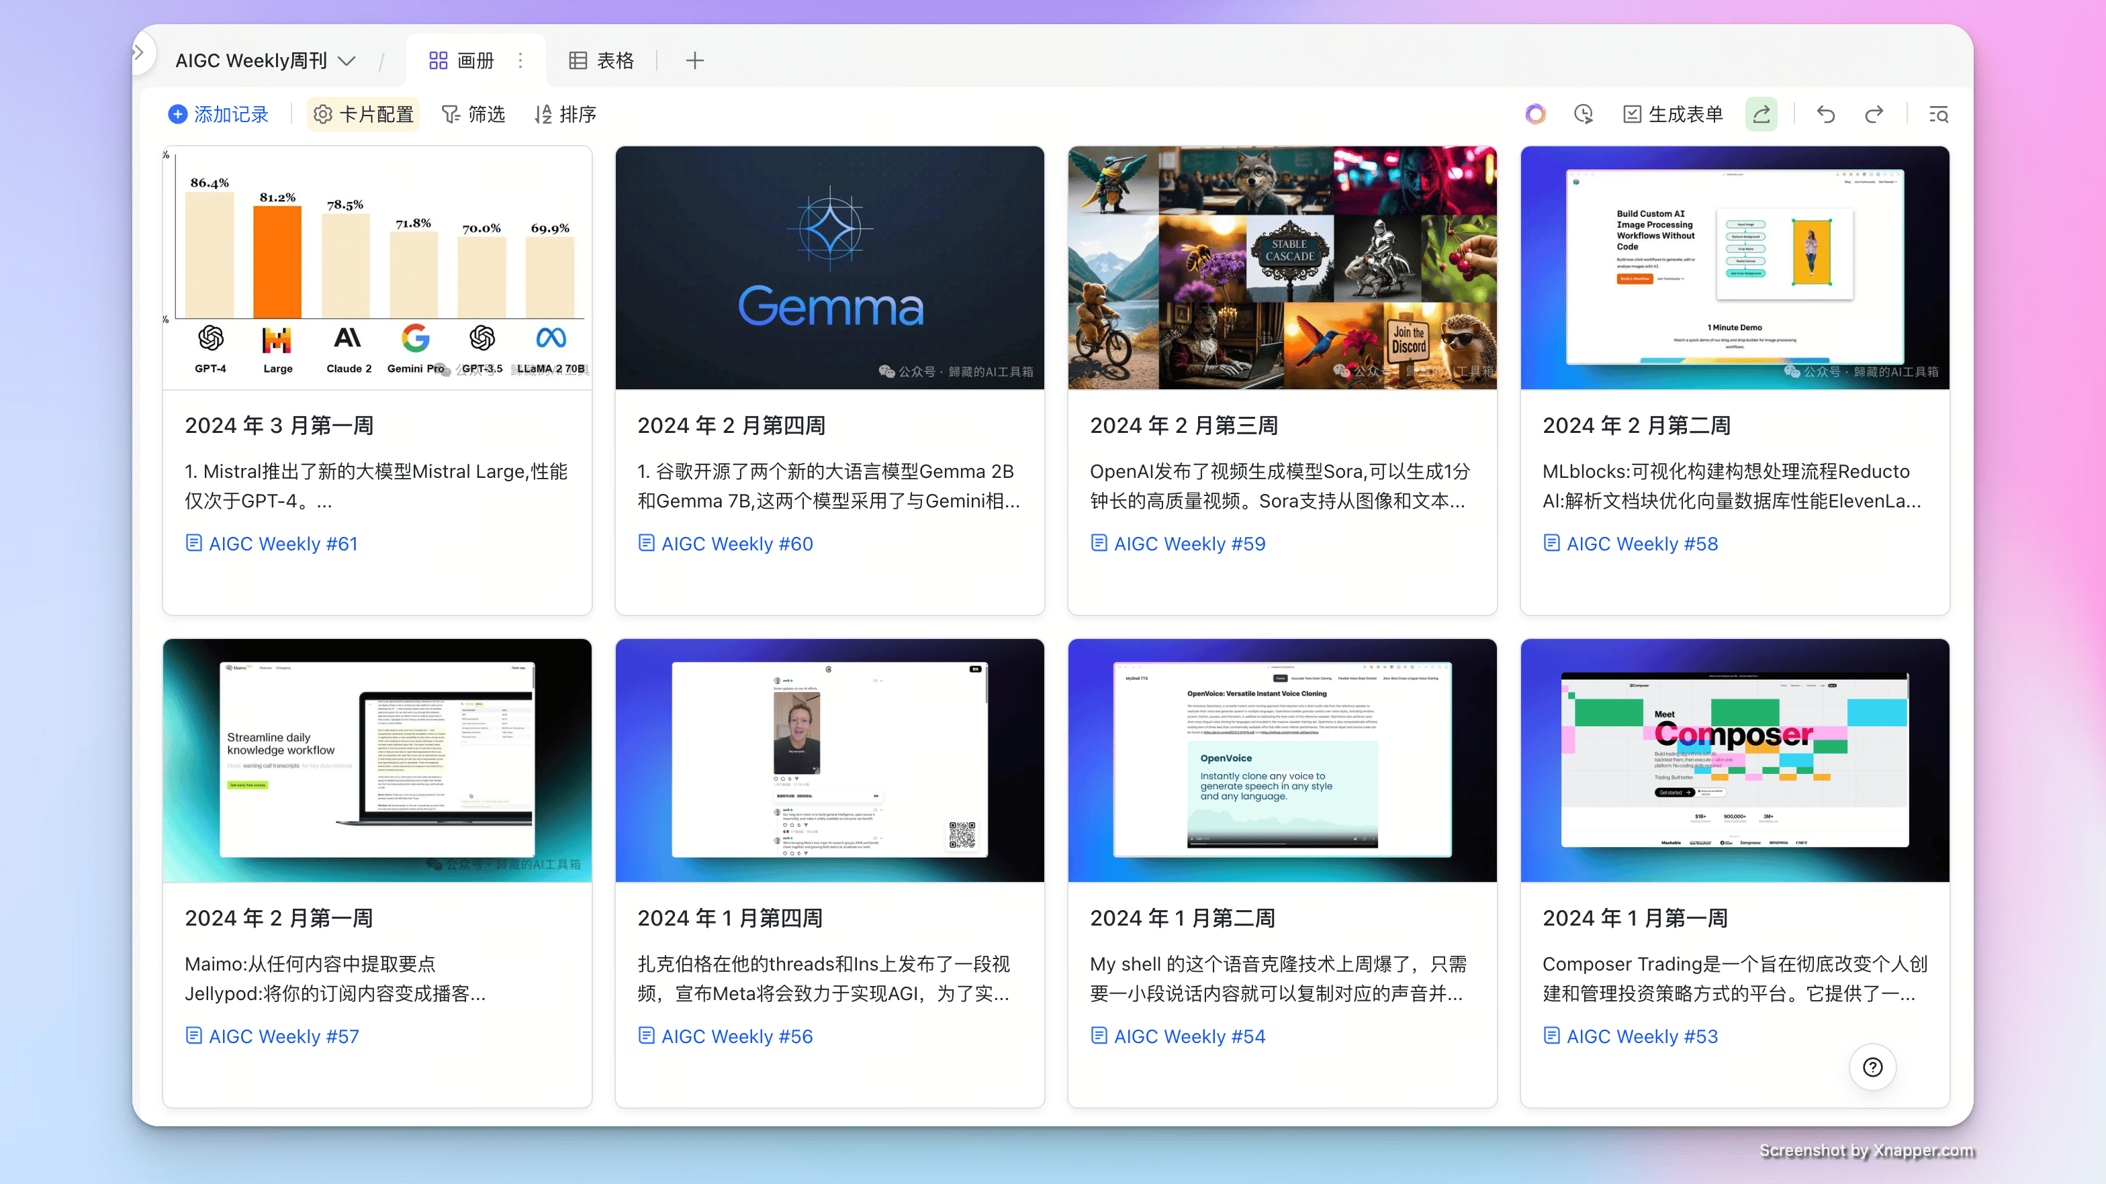Open the AIGC Weekly周刊 title dropdown
Viewport: 2106px width, 1184px height.
click(347, 60)
